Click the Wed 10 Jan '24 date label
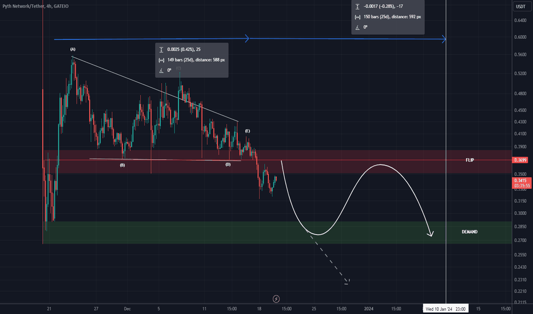Viewport: 533px width, 314px height. [446, 309]
